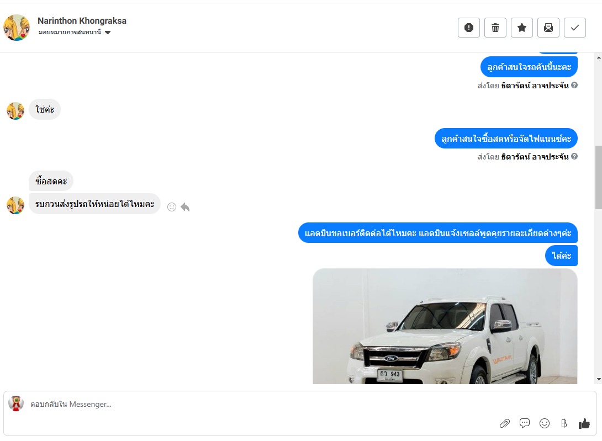Screen dimensions: 602x441
Task: Mark conversation as spam with exclamation icon
Action: (x=468, y=28)
